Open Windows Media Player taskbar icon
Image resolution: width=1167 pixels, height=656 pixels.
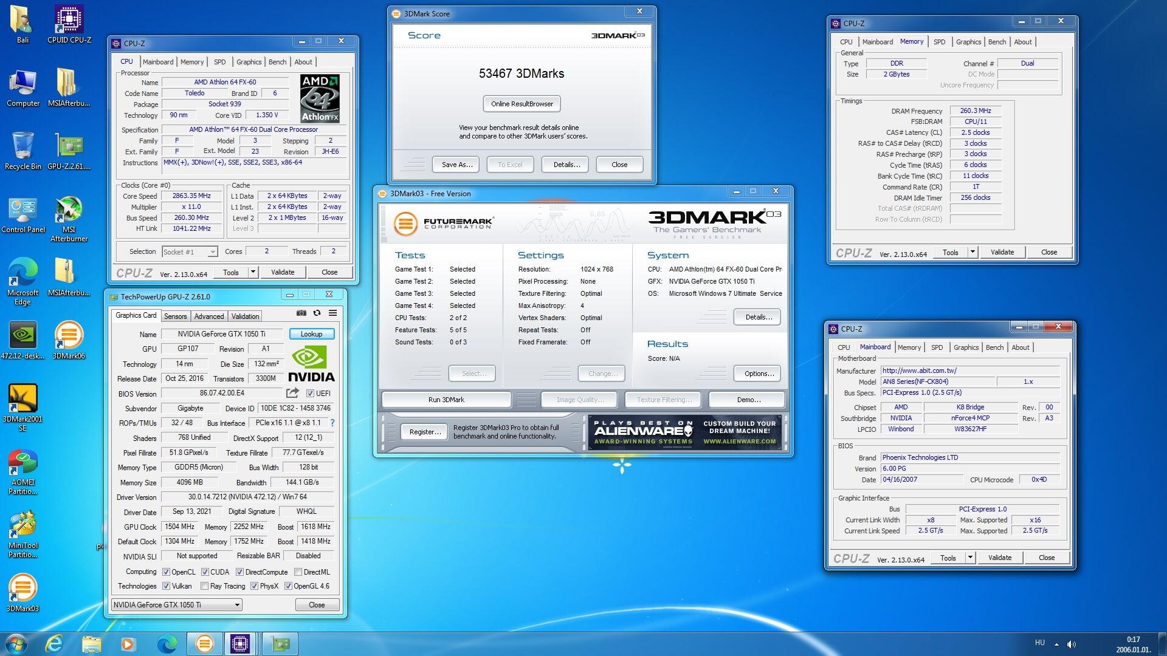click(128, 644)
